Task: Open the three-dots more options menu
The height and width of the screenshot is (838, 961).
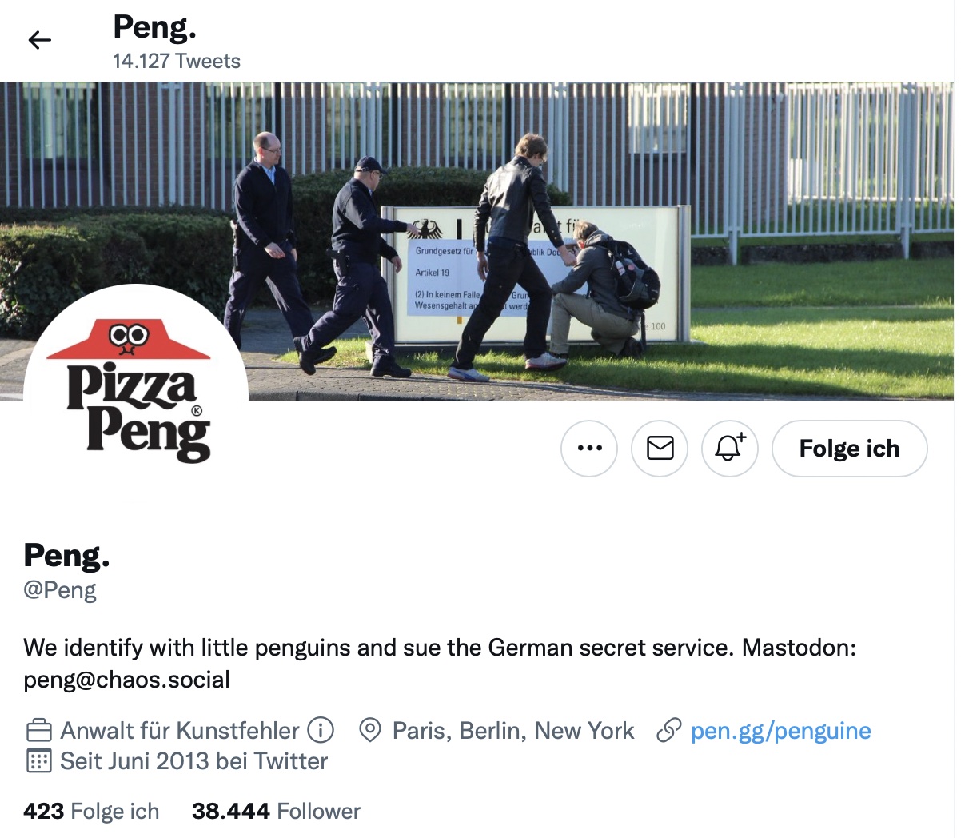Action: (x=589, y=449)
